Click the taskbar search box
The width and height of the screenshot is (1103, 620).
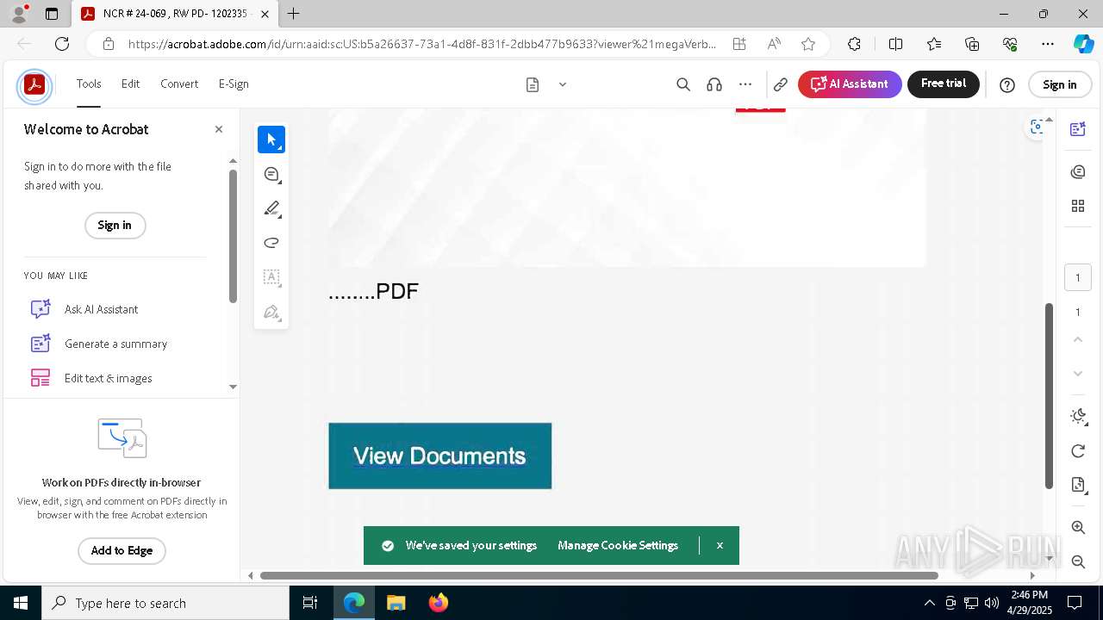(165, 603)
